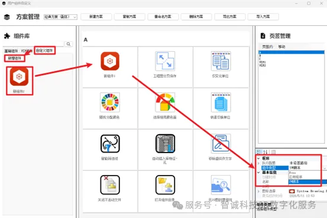Select page C in 页签管理 list
This screenshot has width=327, height=218.
[x=291, y=59]
